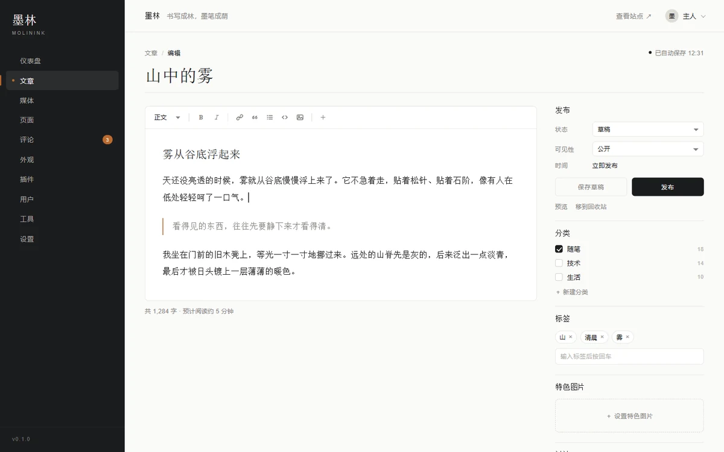Click the v0.1.0 version label
The image size is (724, 452).
tap(21, 439)
